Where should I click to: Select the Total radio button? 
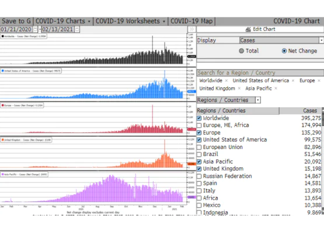(241, 51)
